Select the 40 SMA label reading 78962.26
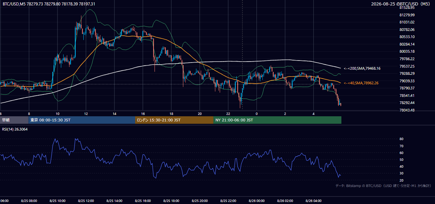The width and height of the screenshot is (435, 204). 361,83
